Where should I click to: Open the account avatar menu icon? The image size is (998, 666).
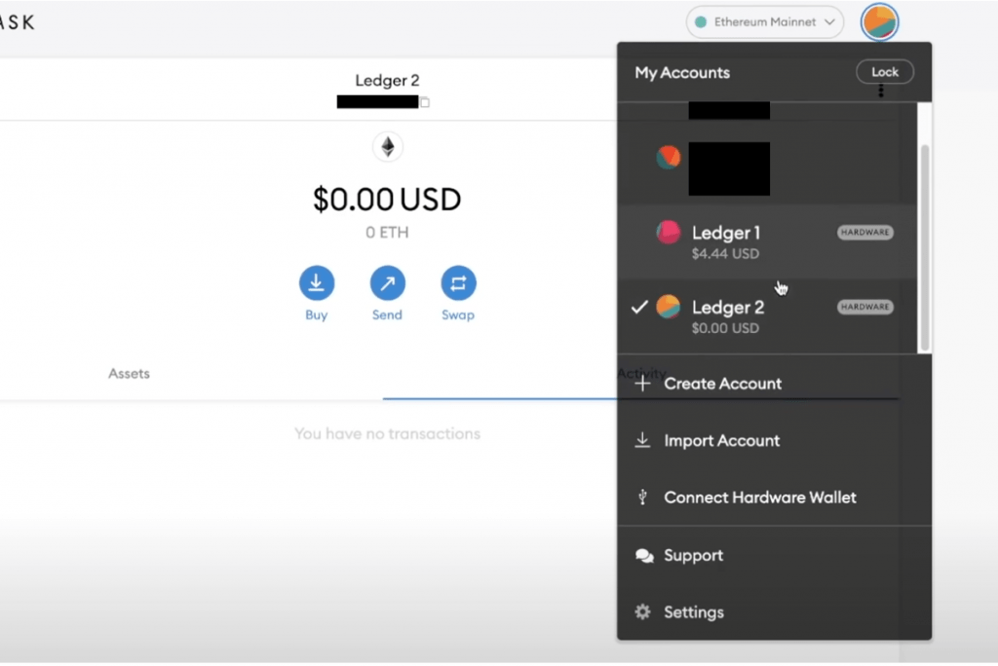tap(879, 21)
